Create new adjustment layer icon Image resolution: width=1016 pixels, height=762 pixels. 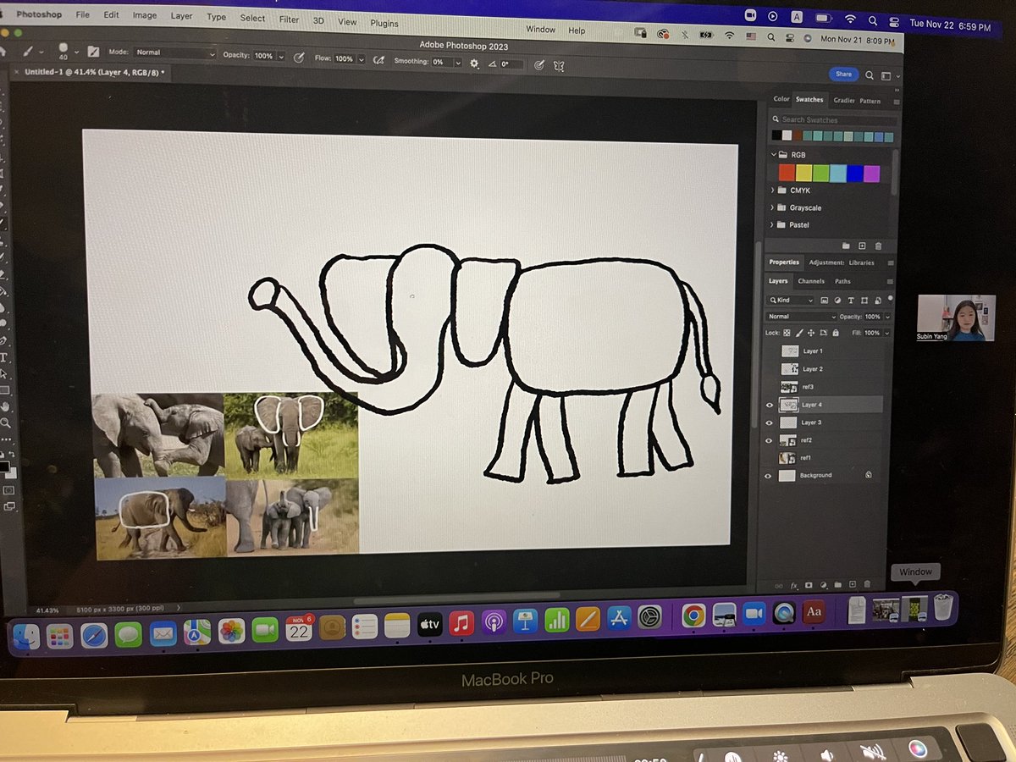coord(823,585)
